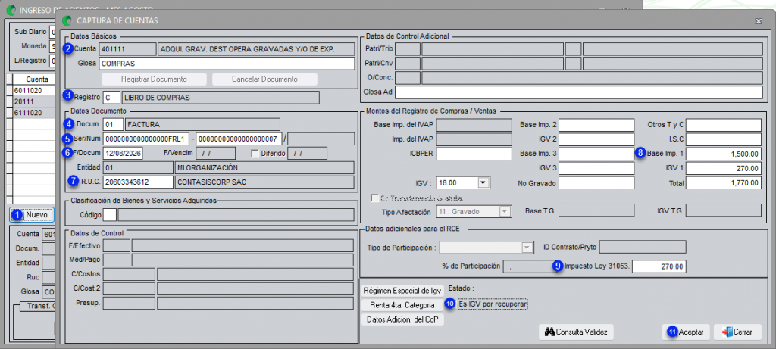The height and width of the screenshot is (349, 776).
Task: Click the CONTASISCORP SAC name field
Action: tap(264, 182)
